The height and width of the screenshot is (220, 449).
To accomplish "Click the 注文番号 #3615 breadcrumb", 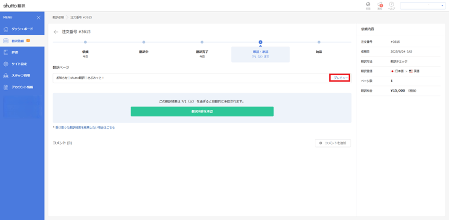I will [81, 18].
